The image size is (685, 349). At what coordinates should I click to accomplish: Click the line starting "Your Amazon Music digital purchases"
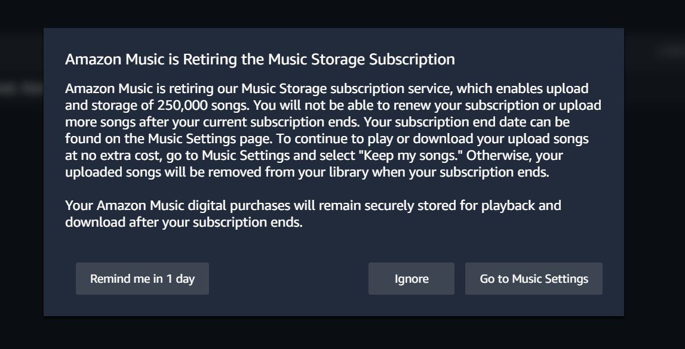pos(313,205)
